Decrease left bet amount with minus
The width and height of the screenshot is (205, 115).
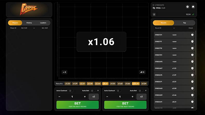click(59, 97)
